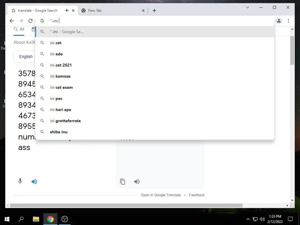Viewport: 300px width, 225px height.
Task: Close the New Tab tab
Action: (143, 11)
